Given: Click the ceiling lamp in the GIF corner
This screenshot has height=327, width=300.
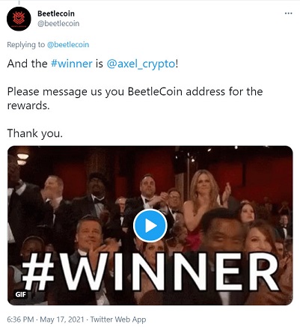Looking at the screenshot, I should pyautogui.click(x=22, y=158).
